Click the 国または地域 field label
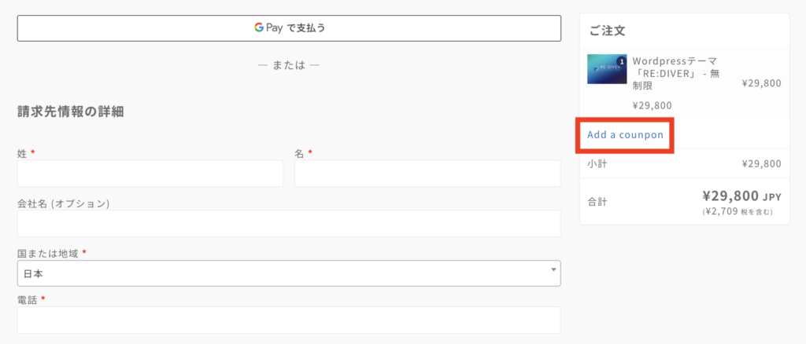Viewport: 806px width, 344px height. (48, 253)
